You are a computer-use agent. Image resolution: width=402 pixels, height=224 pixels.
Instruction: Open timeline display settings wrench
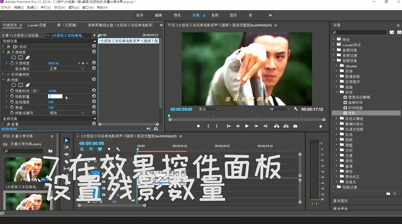click(x=118, y=149)
